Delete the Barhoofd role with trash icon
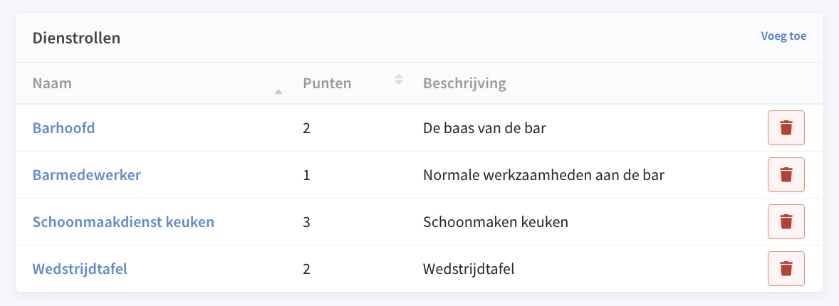 (x=786, y=128)
